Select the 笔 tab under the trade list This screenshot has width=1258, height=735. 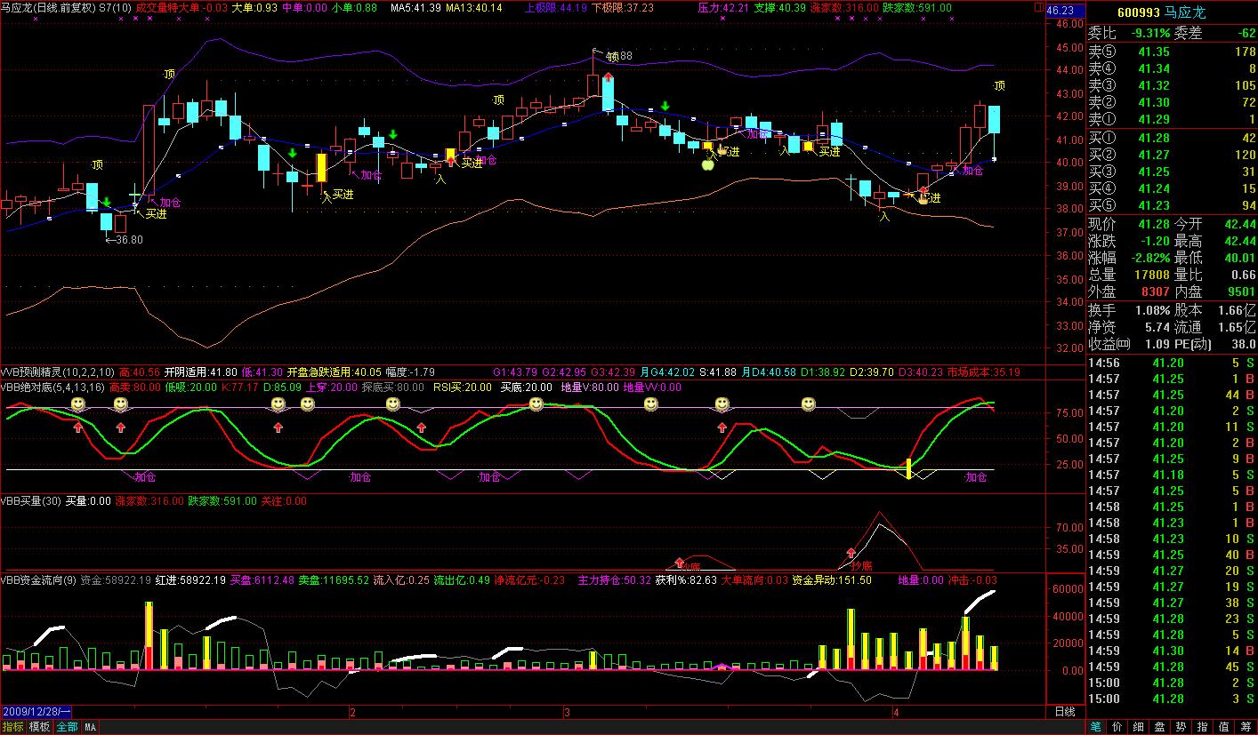1098,727
